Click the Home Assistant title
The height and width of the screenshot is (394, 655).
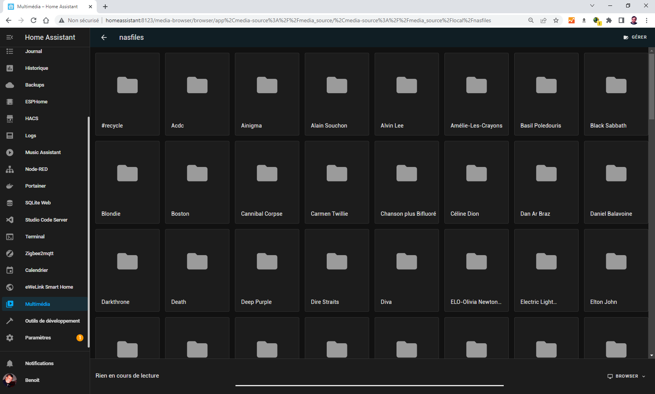[x=50, y=37]
